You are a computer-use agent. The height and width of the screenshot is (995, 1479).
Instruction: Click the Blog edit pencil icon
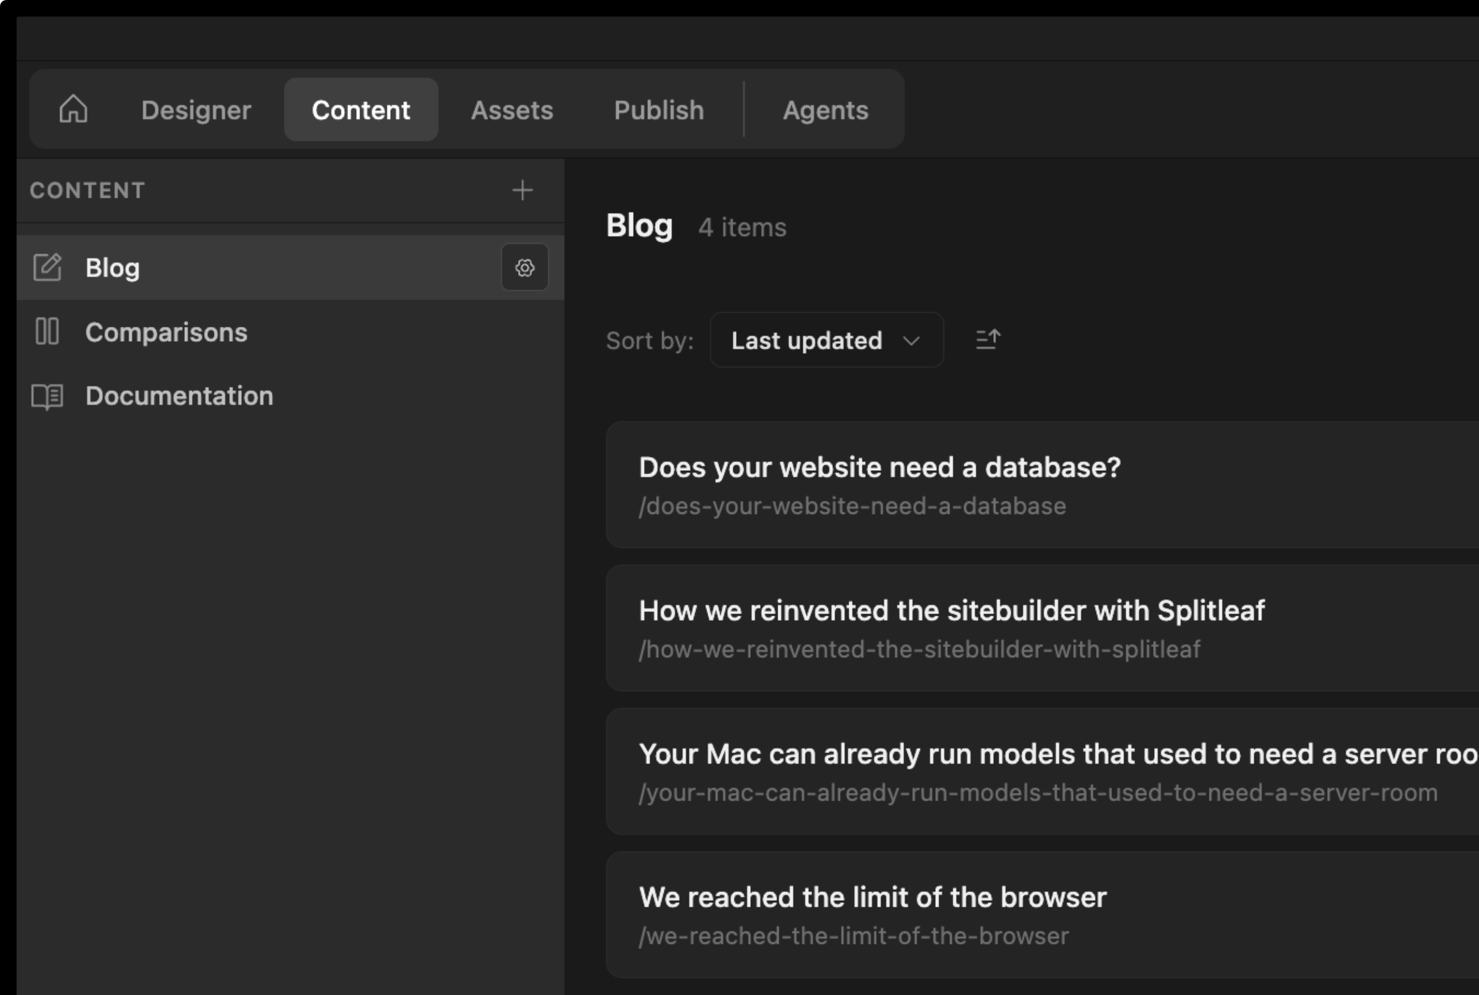[48, 267]
